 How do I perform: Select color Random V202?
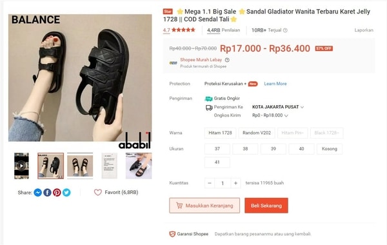(x=257, y=133)
